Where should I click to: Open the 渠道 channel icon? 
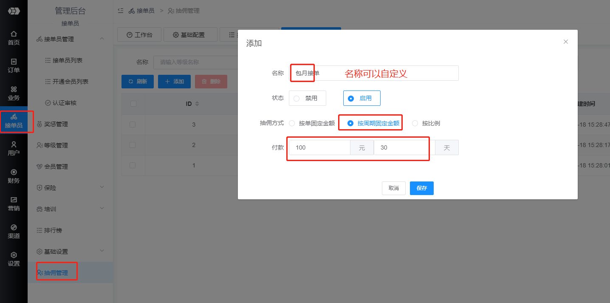(14, 231)
